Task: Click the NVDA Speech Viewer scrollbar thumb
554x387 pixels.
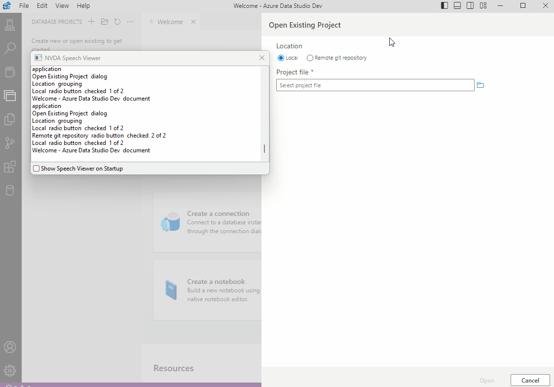Action: [264, 149]
